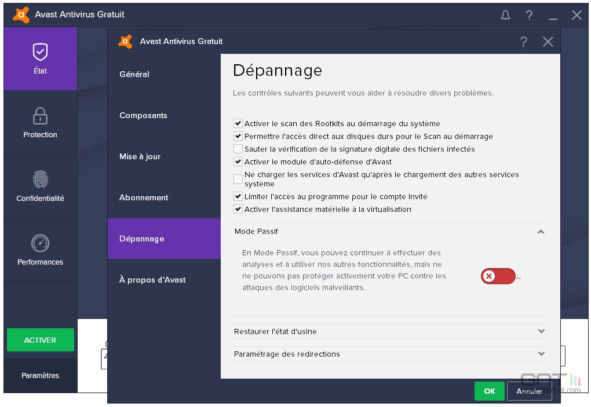This screenshot has height=407, width=591.
Task: Click the green ACTIVER button
Action: pos(41,340)
